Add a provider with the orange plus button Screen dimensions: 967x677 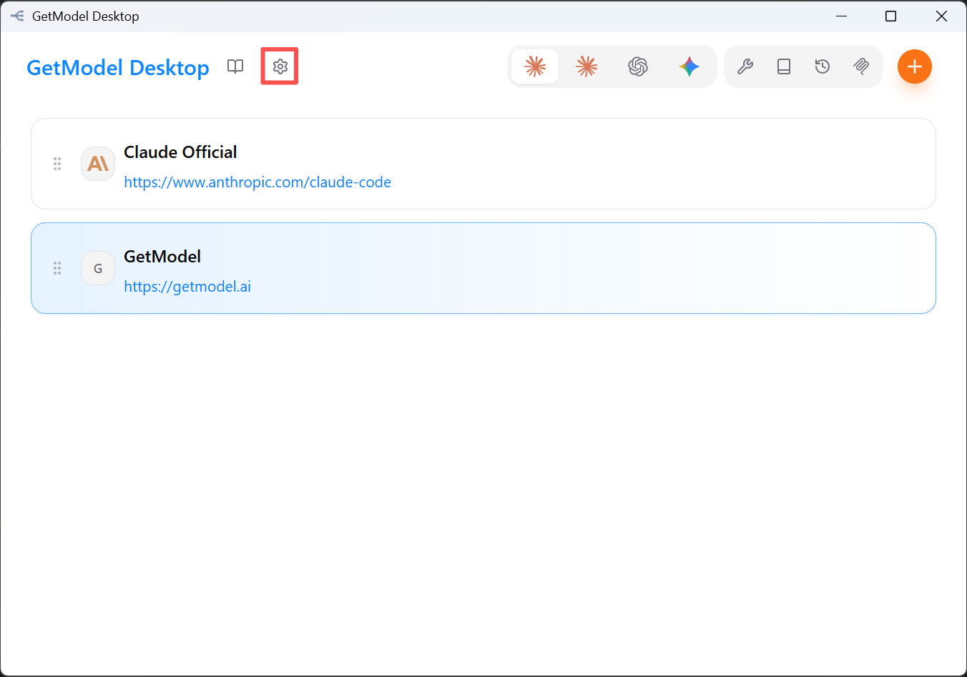[915, 66]
